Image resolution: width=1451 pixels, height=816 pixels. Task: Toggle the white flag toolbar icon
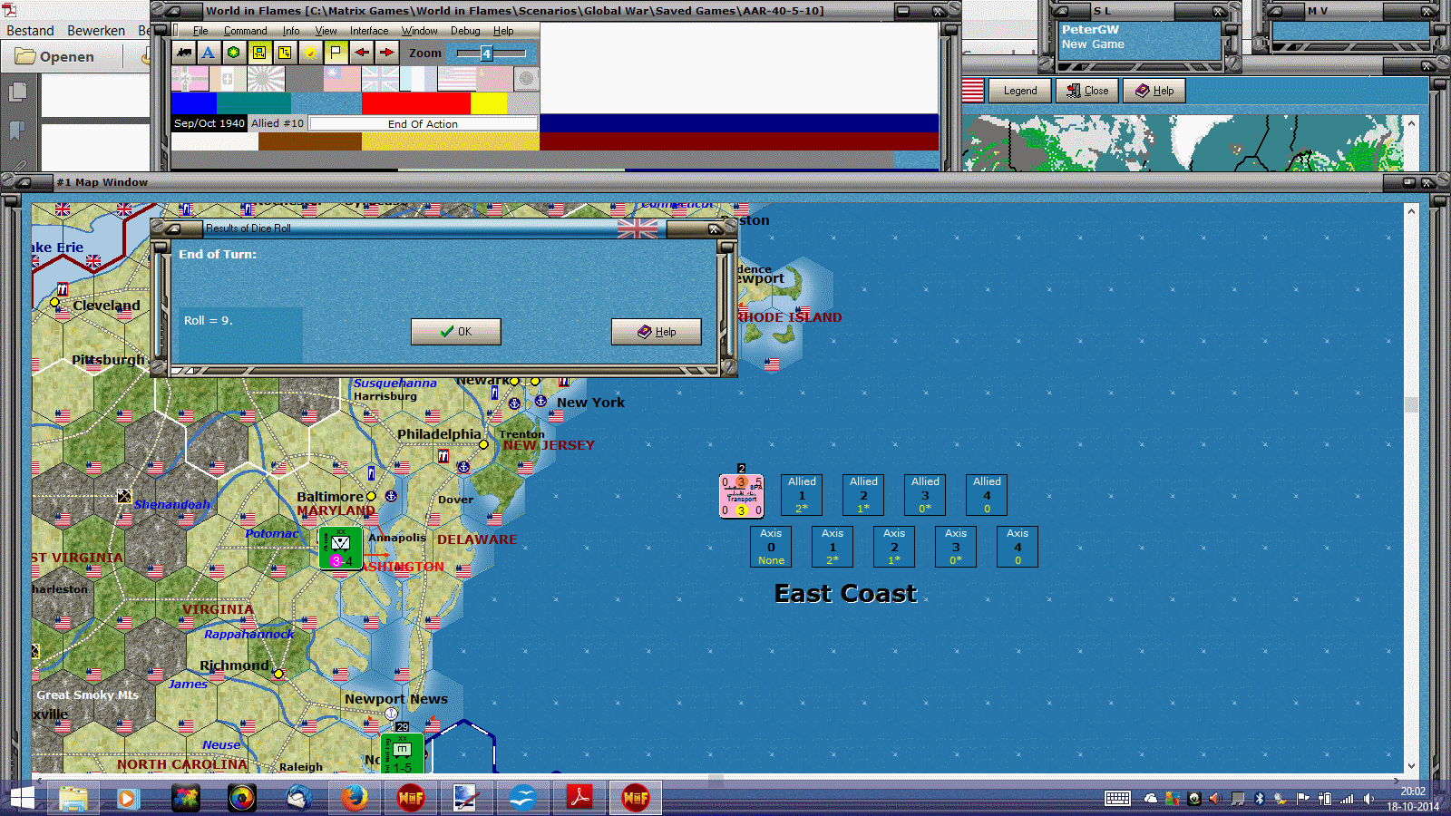coord(336,53)
